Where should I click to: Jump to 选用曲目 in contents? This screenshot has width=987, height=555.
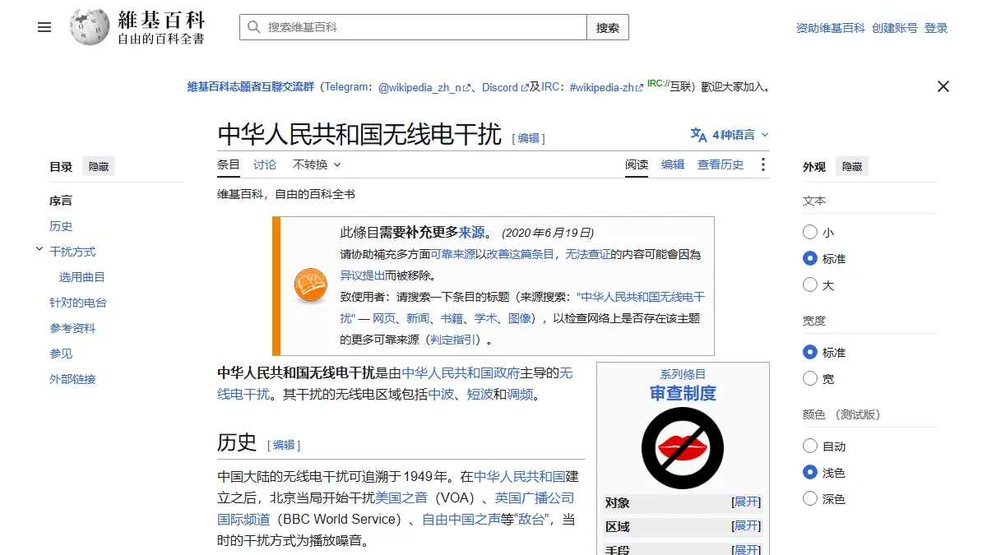[x=82, y=277]
